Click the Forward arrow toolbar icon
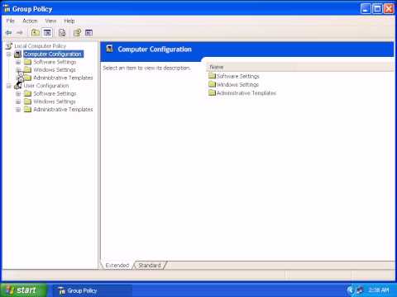This screenshot has width=397, height=297. pyautogui.click(x=19, y=33)
